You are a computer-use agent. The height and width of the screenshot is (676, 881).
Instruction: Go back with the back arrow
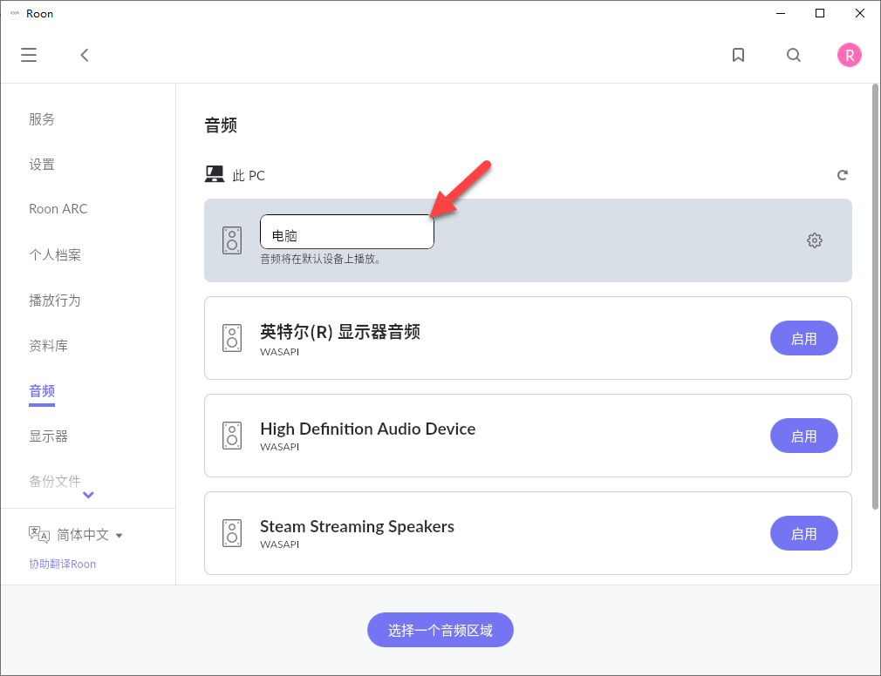tap(85, 55)
